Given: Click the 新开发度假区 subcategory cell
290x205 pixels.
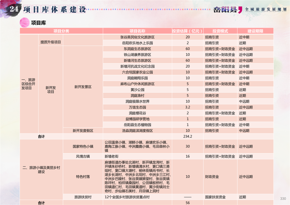Looking at the screenshot, I should 83,131.
